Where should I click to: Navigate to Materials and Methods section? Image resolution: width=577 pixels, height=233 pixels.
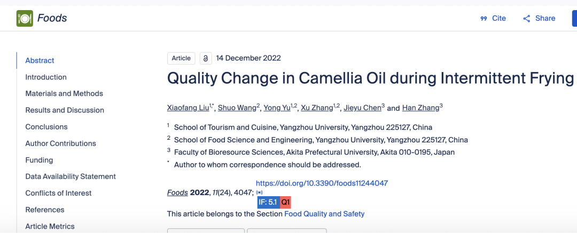[64, 94]
